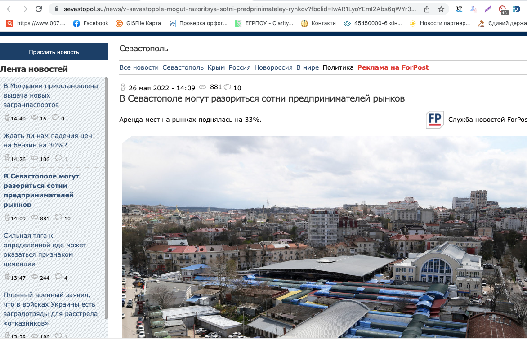Click the share page icon in address bar
The height and width of the screenshot is (339, 527).
click(427, 9)
